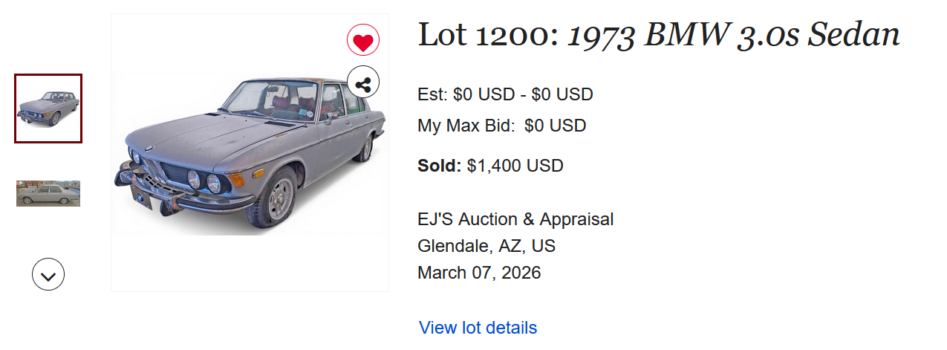Viewport: 947px width, 350px height.
Task: Click the "My Max Bid:" label
Action: coord(466,126)
